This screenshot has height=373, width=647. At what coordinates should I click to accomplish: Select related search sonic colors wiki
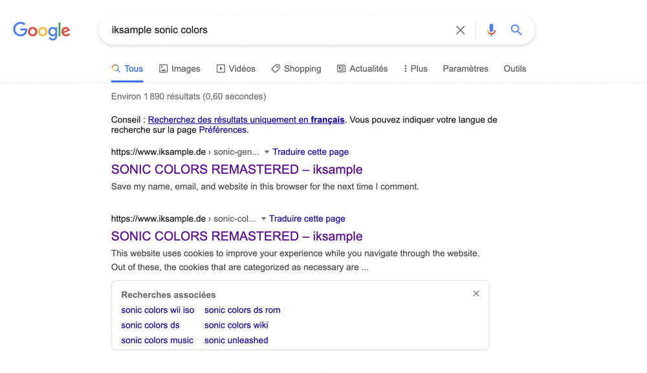click(236, 325)
